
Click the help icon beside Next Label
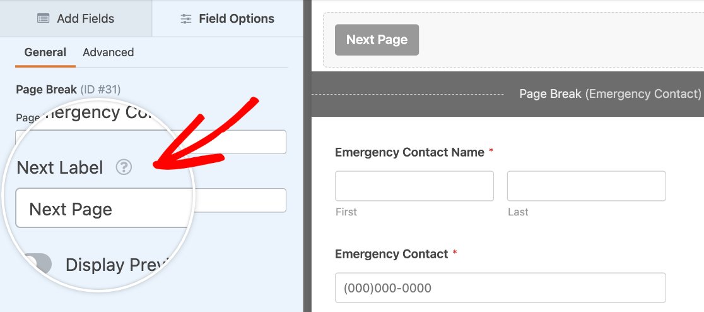coord(124,168)
